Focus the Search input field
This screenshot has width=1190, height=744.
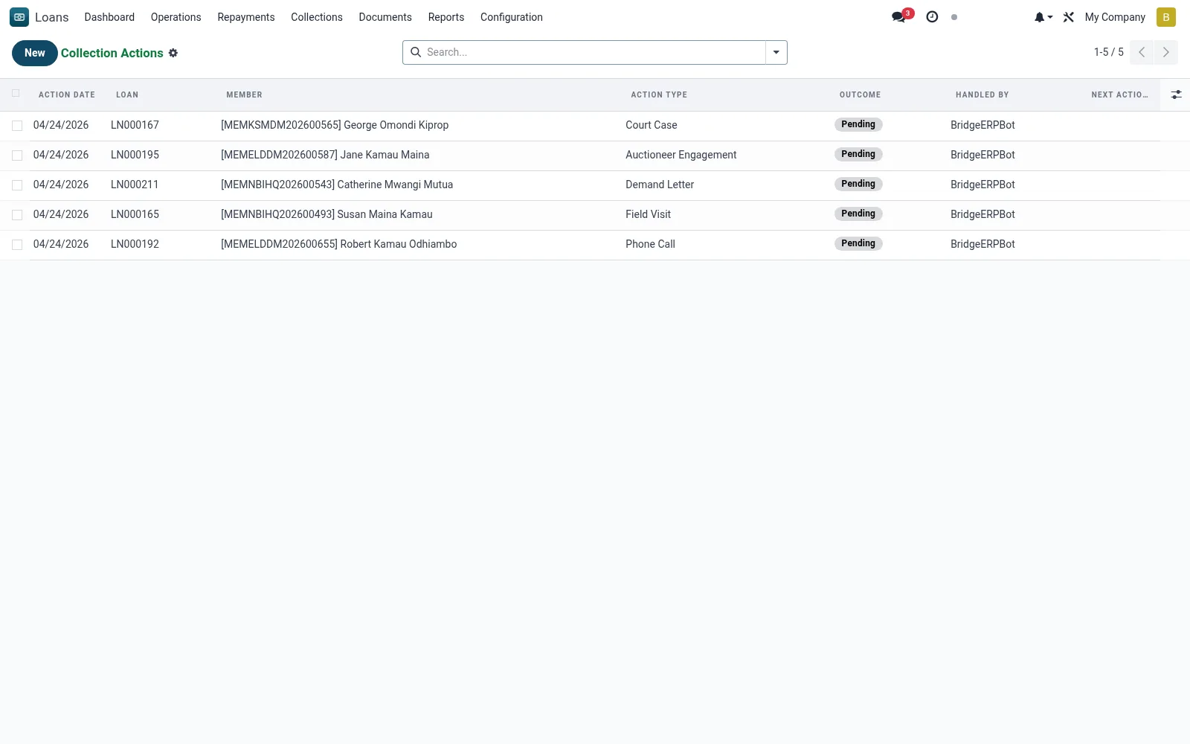click(x=594, y=52)
